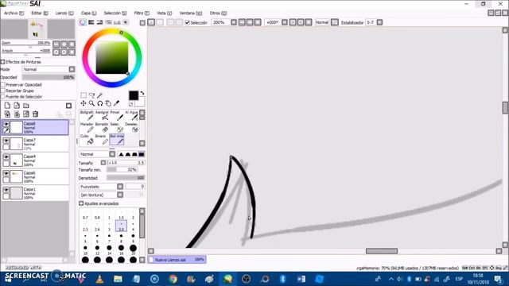Select the move layer tool
Image resolution: width=509 pixels, height=286 pixels.
pos(84,103)
